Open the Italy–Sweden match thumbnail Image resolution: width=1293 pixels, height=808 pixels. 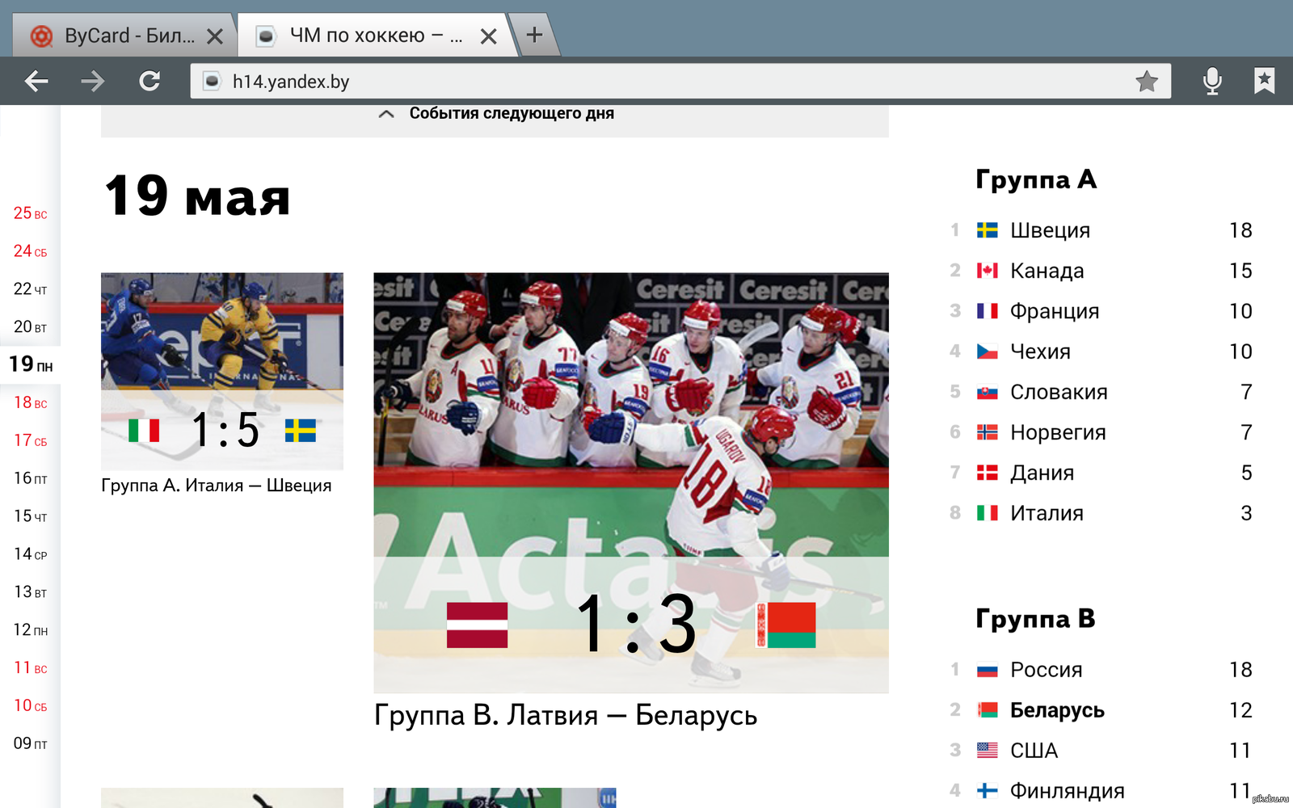(x=221, y=371)
